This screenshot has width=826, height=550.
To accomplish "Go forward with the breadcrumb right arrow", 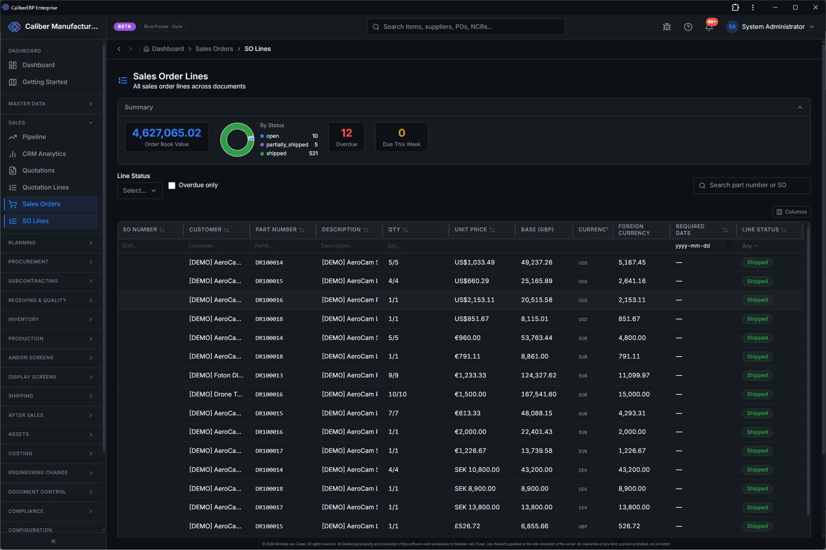I will tap(130, 49).
